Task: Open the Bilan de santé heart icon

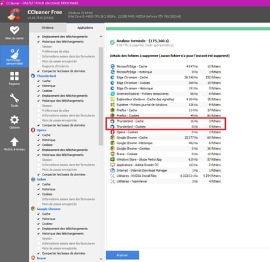Action: (14, 31)
